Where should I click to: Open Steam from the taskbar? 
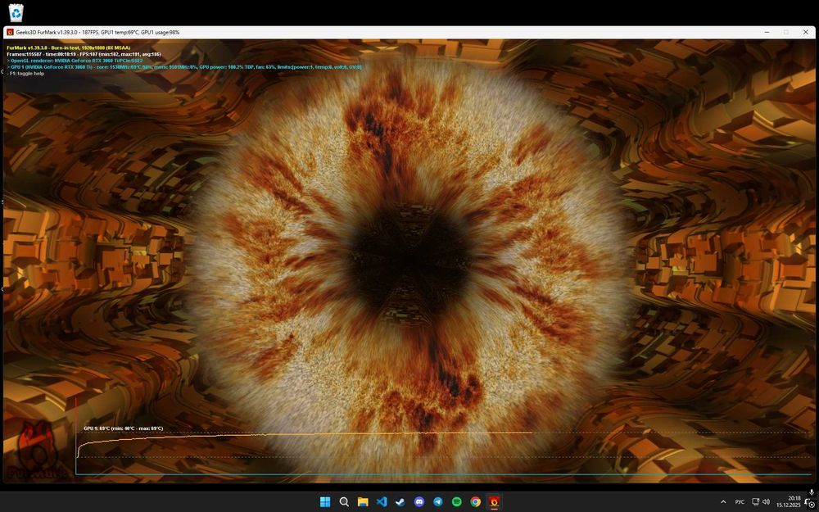click(400, 502)
